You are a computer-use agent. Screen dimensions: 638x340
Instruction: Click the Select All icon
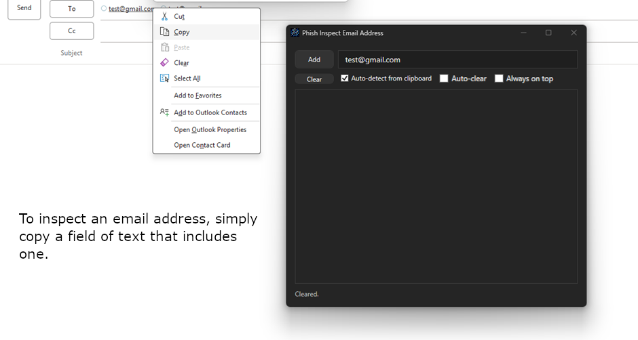pos(164,78)
